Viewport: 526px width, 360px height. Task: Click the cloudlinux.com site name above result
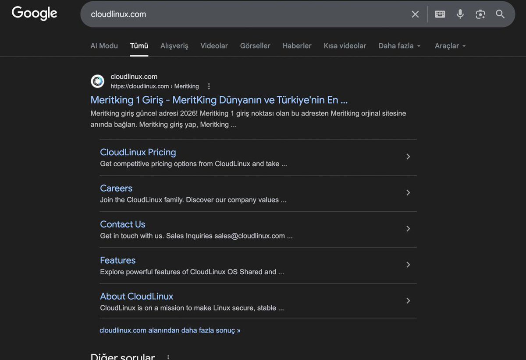[x=134, y=77]
